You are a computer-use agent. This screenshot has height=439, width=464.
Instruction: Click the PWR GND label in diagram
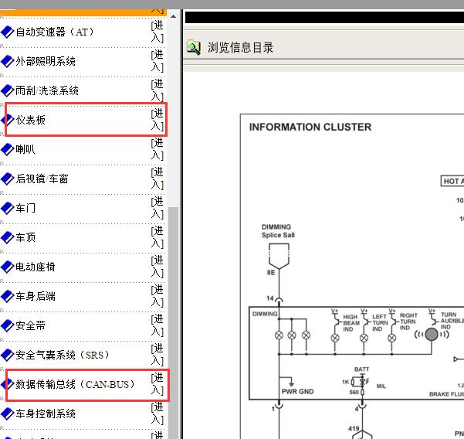(x=297, y=392)
